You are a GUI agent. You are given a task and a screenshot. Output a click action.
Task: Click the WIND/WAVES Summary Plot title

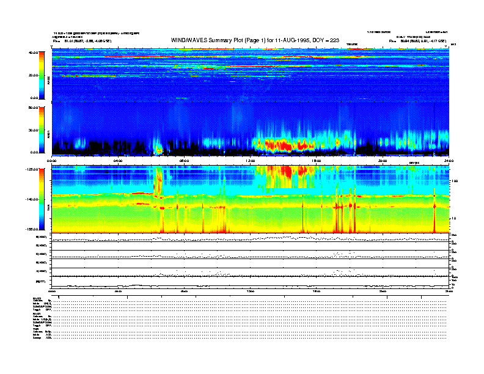click(255, 40)
